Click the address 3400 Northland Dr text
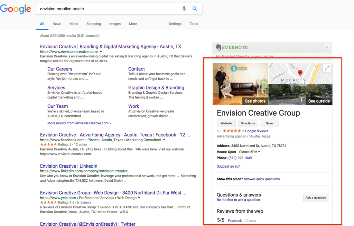Image resolution: width=354 pixels, height=226 pixels. click(x=259, y=146)
